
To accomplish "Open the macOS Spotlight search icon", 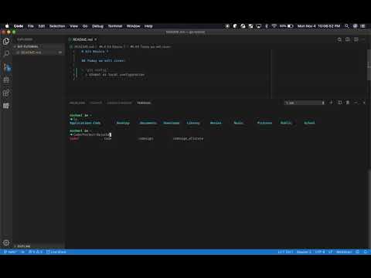I will click(347, 26).
